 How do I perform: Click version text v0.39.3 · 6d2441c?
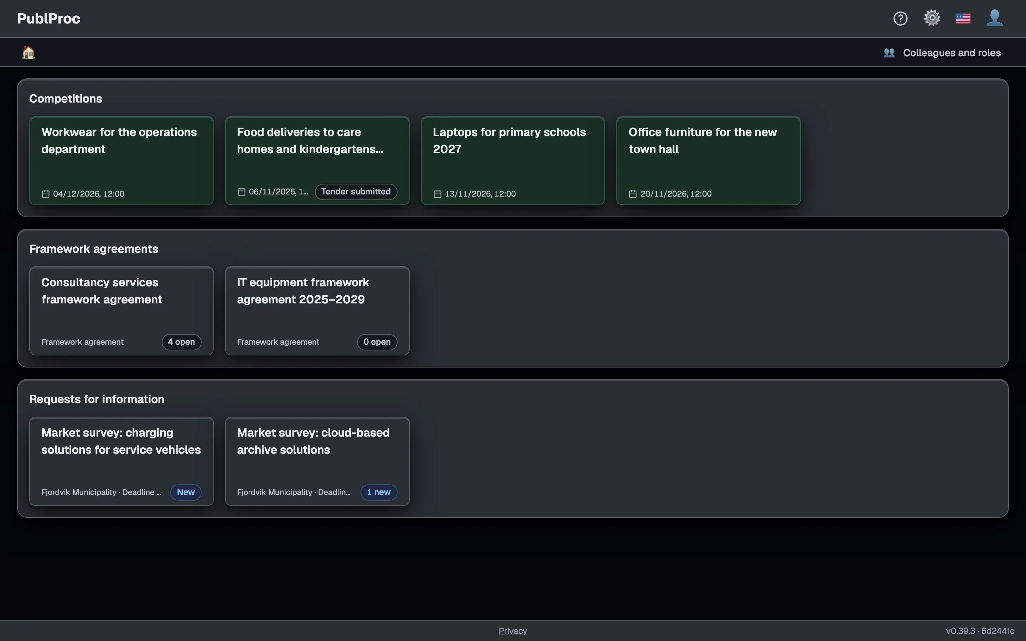tap(980, 631)
